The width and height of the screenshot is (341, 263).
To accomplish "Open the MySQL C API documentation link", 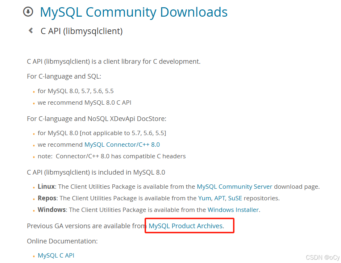I will [x=56, y=255].
